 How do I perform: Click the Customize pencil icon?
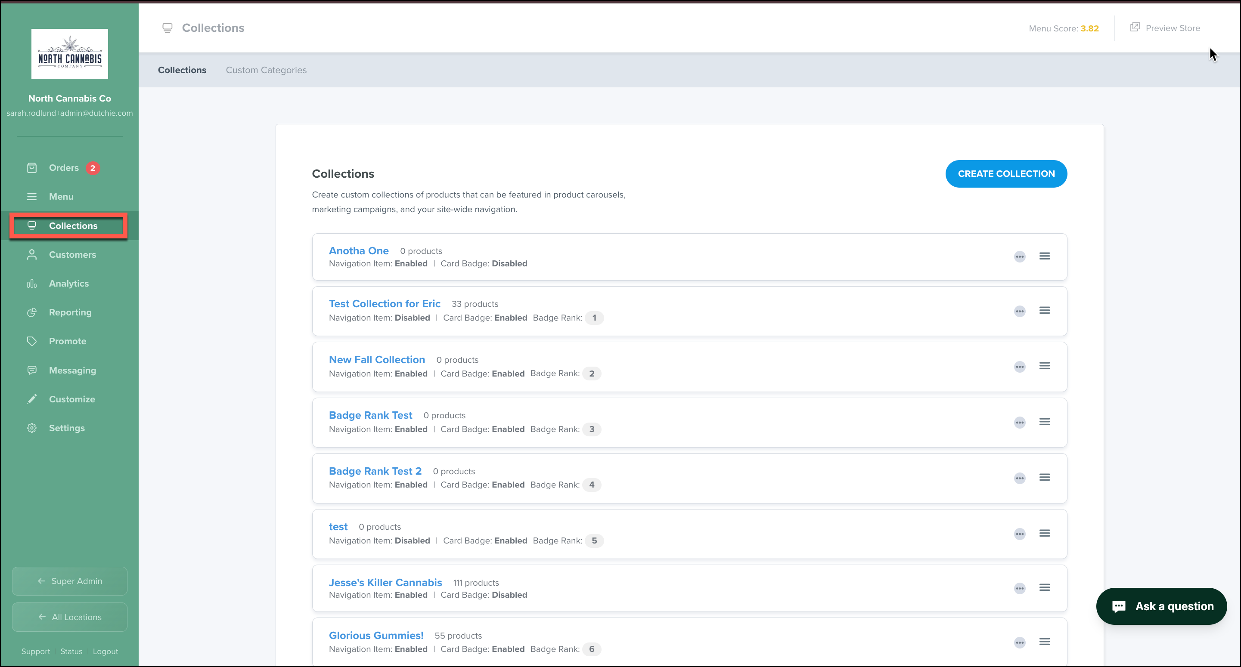32,399
